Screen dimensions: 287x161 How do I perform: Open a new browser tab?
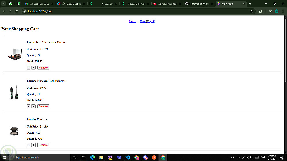[250, 4]
